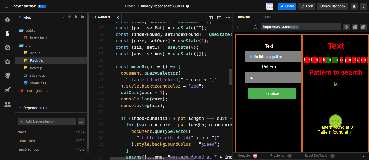Switch to the Tests tab

(x=267, y=17)
